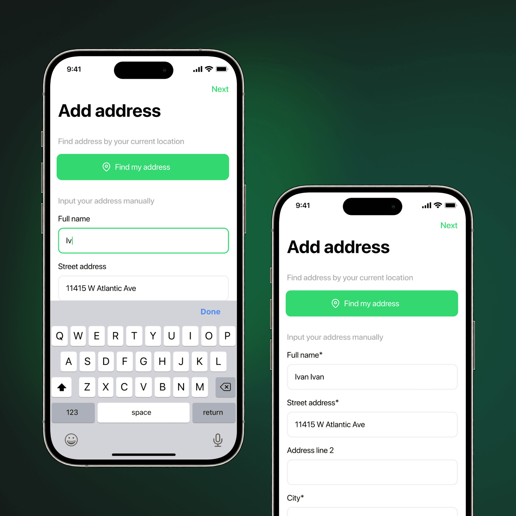Viewport: 516px width, 516px height.
Task: Tap Done to dismiss keyboard
Action: coord(211,311)
